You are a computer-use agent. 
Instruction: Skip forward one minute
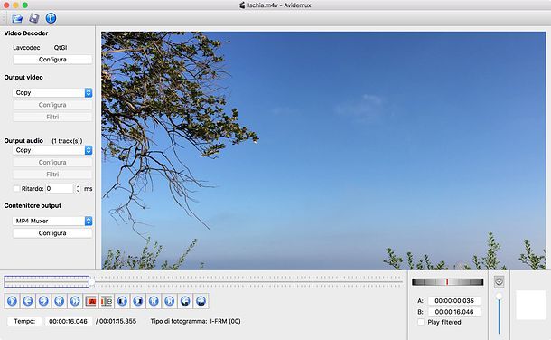pyautogui.click(x=201, y=301)
